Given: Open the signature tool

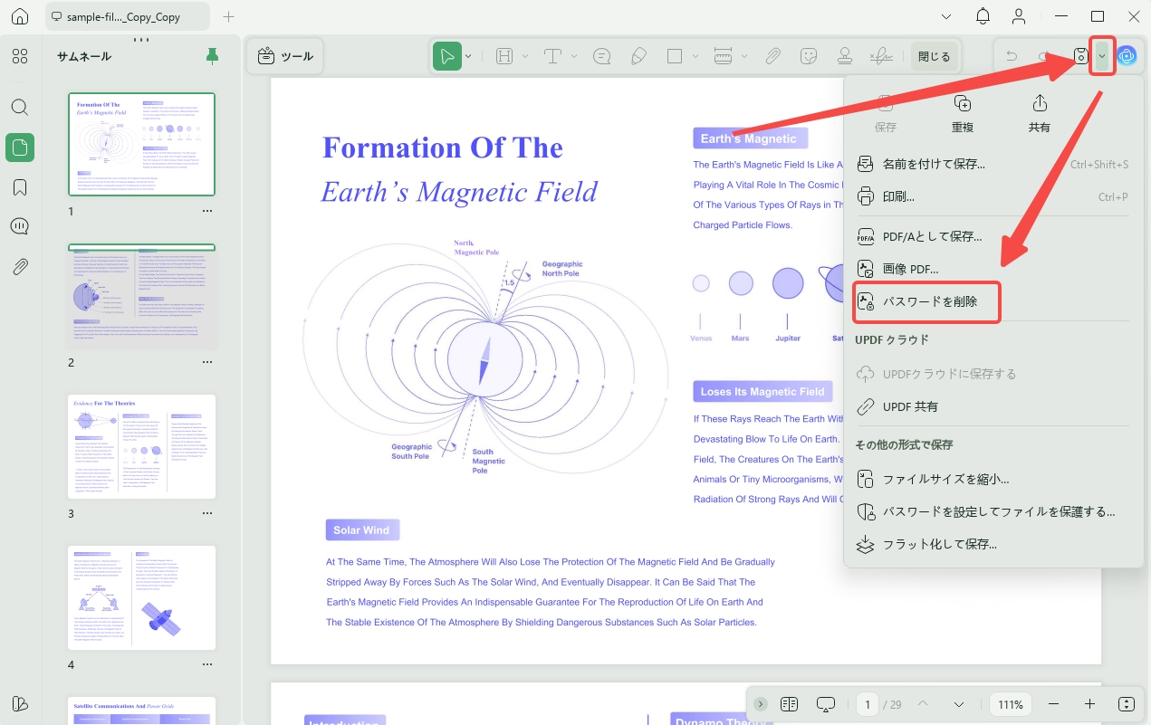Looking at the screenshot, I should tap(879, 56).
